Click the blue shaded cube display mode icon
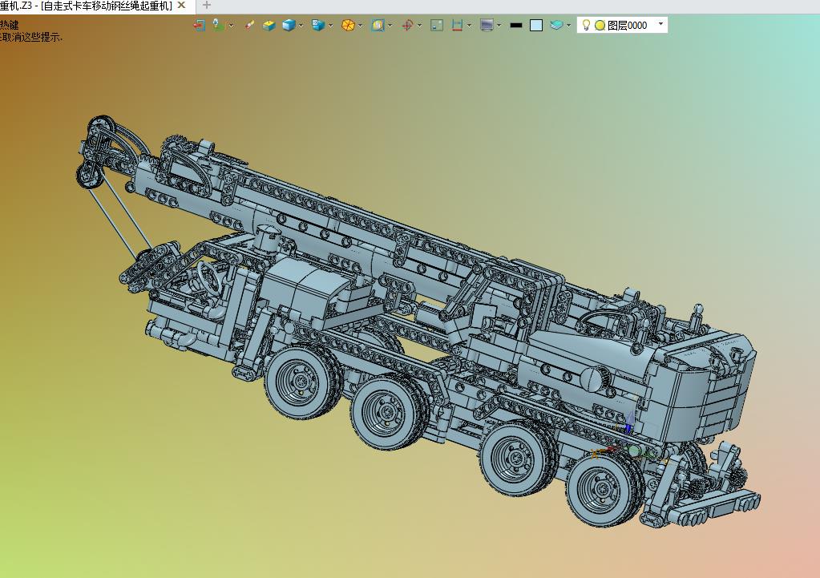 click(289, 25)
